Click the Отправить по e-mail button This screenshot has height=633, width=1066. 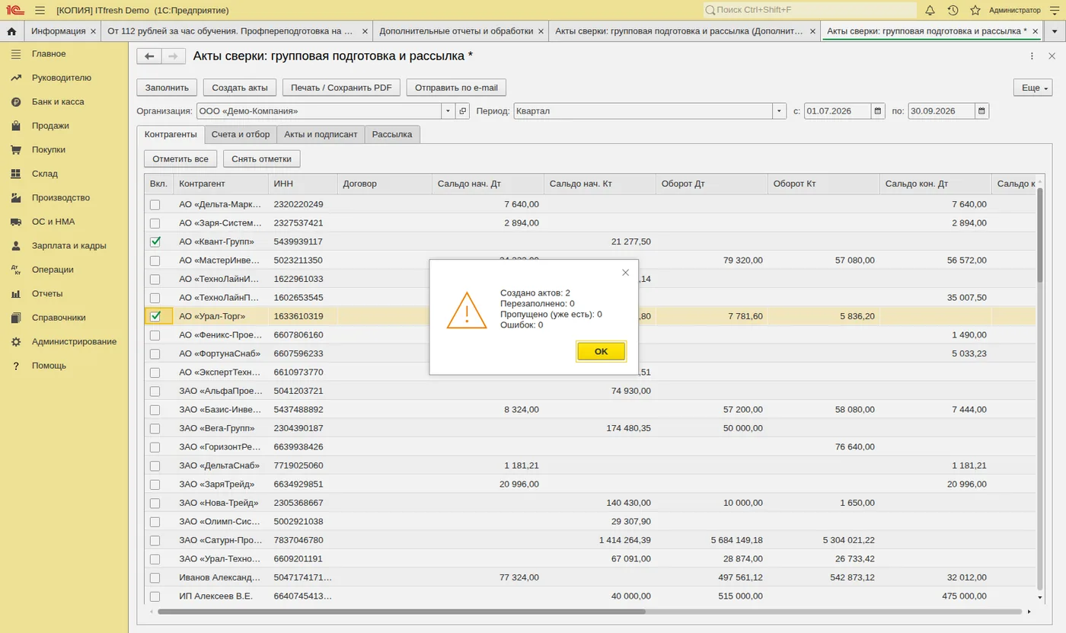pyautogui.click(x=456, y=88)
